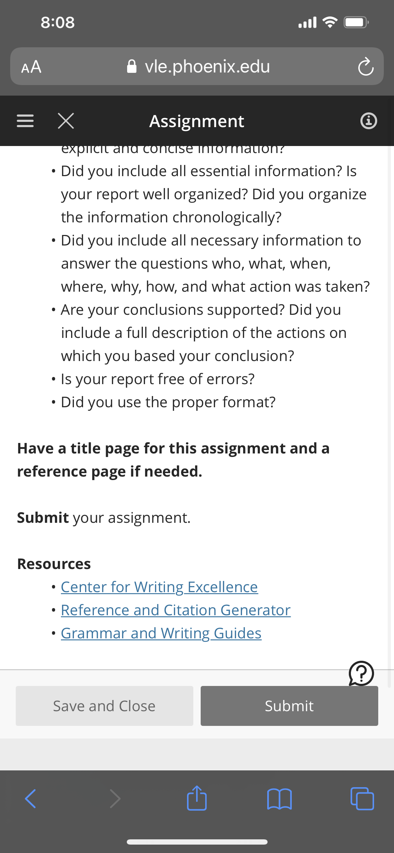Reload the page in Safari
Image resolution: width=394 pixels, height=853 pixels.
[x=366, y=67]
